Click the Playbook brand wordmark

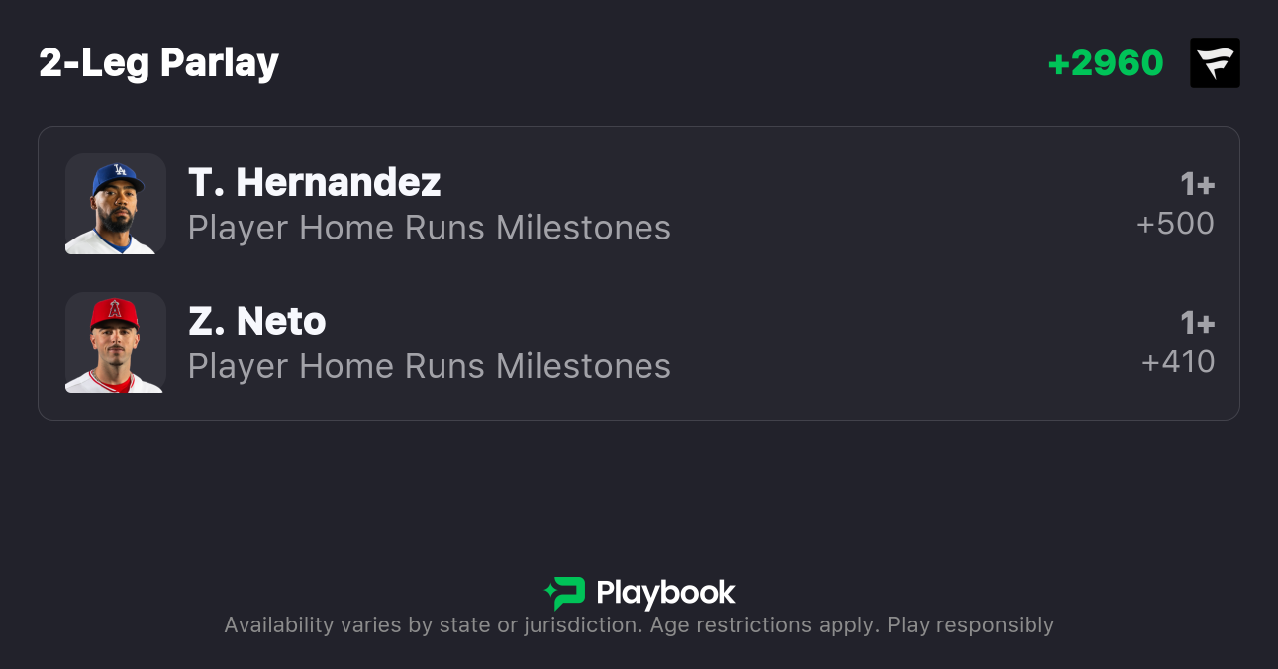(665, 593)
